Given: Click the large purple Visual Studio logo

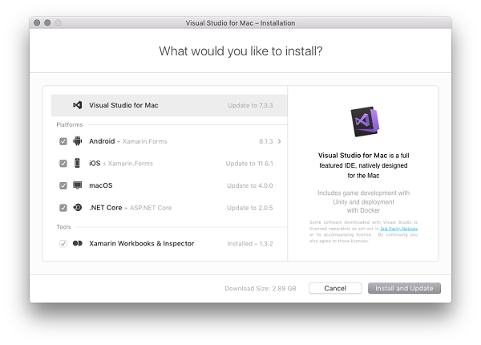Looking at the screenshot, I should point(365,121).
